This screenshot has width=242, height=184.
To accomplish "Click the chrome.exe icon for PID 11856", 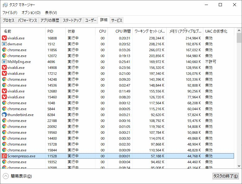I will click(4, 50).
